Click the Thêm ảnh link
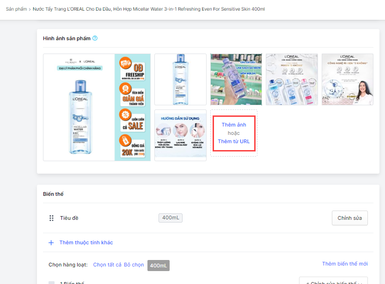385x284 pixels. click(234, 125)
